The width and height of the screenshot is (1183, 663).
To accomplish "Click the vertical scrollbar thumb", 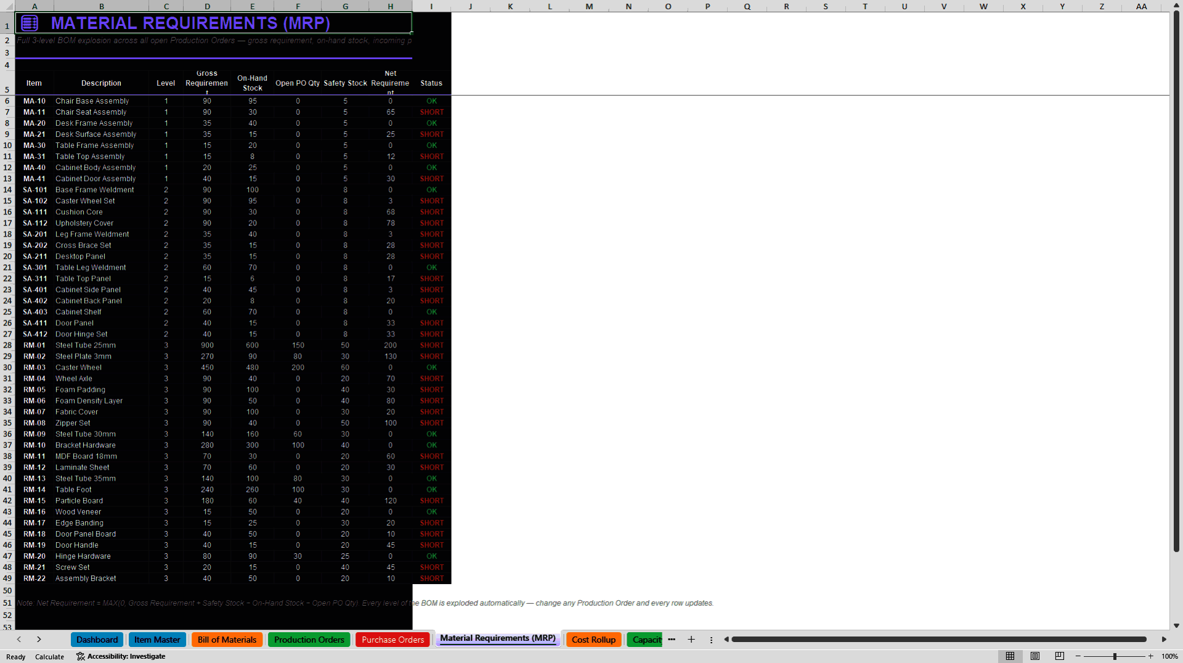I will click(1176, 280).
